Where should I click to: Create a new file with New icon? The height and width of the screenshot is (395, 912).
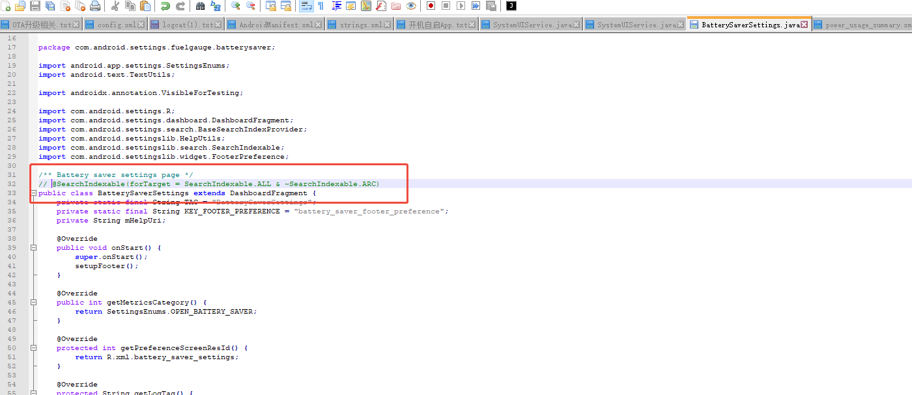(x=5, y=6)
